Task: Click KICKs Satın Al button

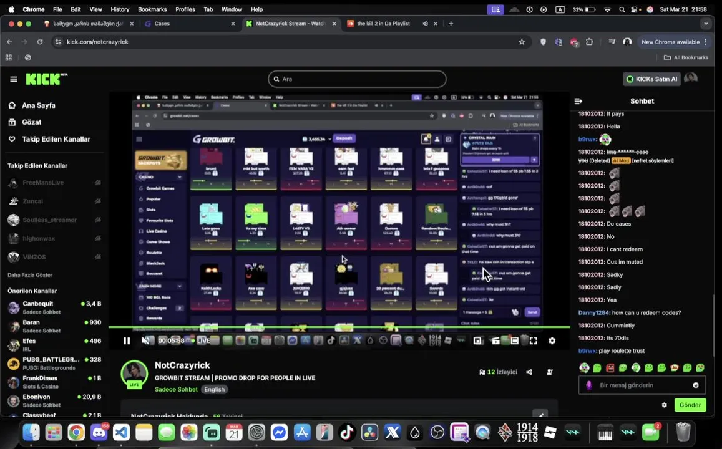Action: tap(651, 79)
